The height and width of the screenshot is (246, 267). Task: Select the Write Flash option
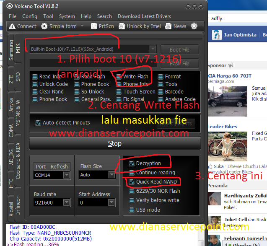click(132, 77)
